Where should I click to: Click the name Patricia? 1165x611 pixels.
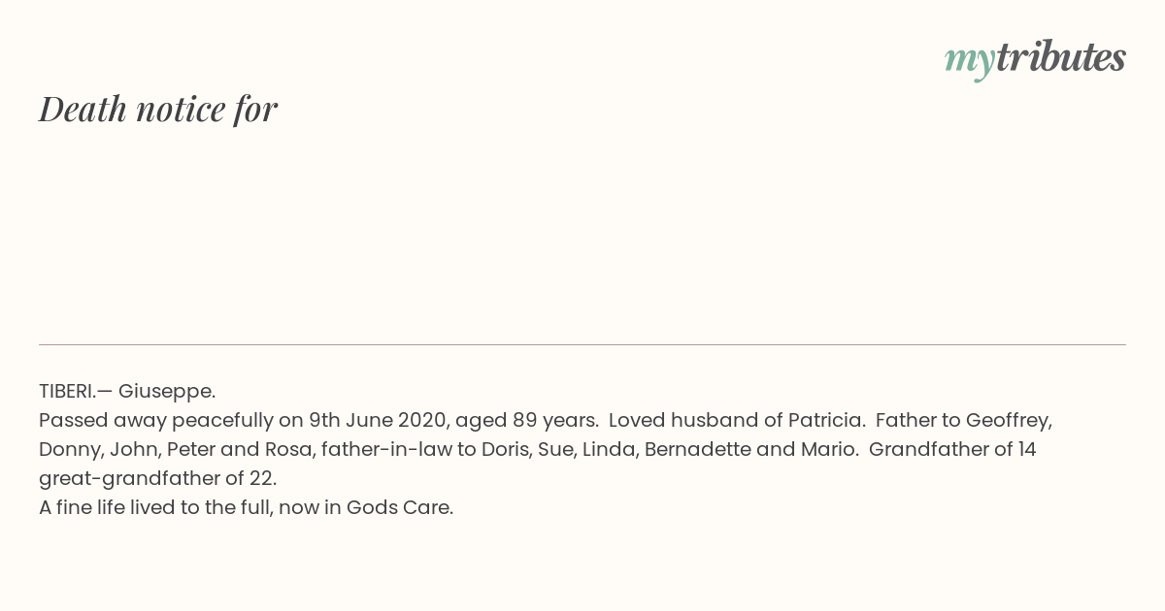(x=825, y=420)
